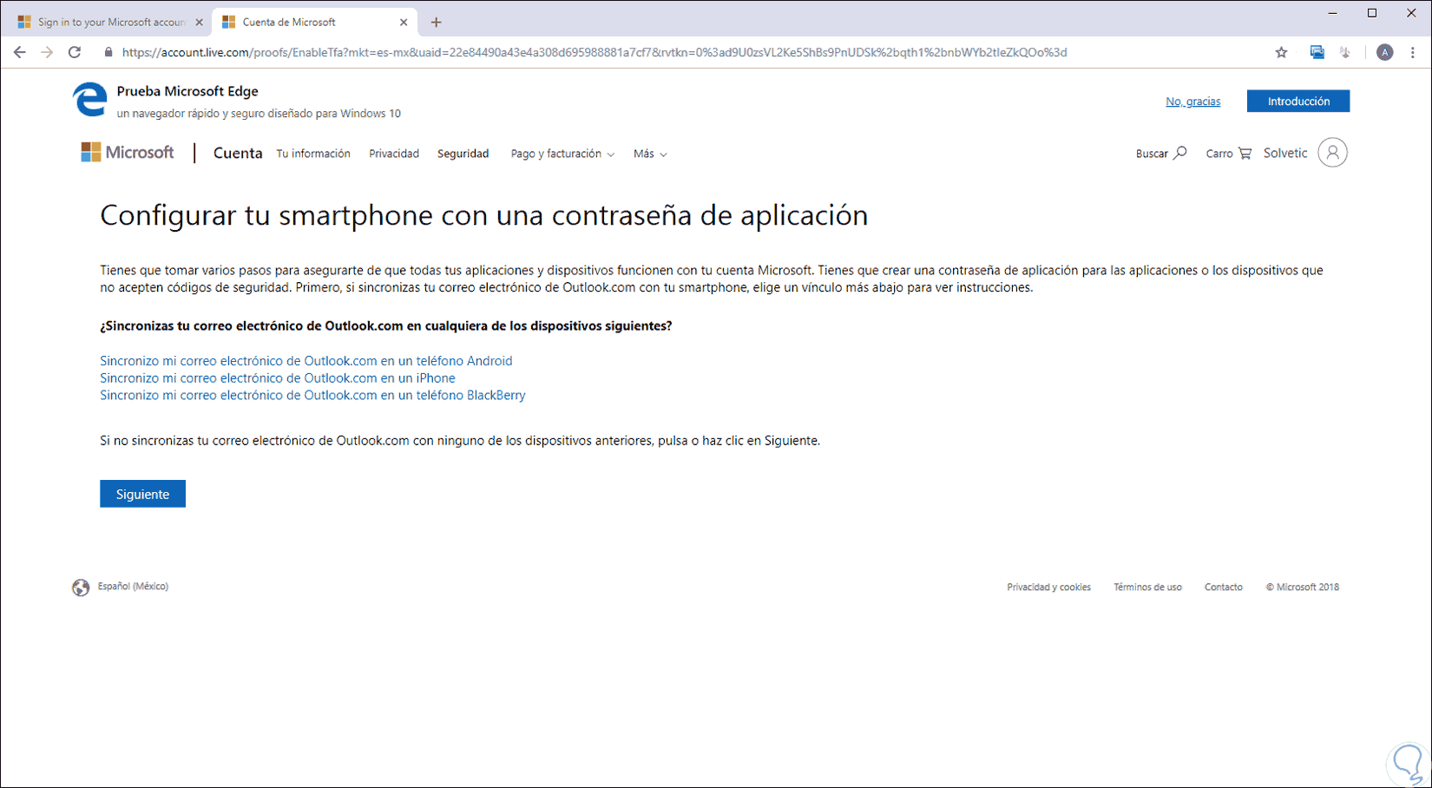This screenshot has width=1432, height=788.
Task: Go back to the previous page
Action: click(x=19, y=52)
